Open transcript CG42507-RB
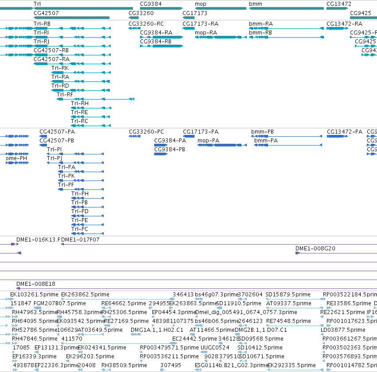The width and height of the screenshot is (377, 372). click(x=51, y=50)
